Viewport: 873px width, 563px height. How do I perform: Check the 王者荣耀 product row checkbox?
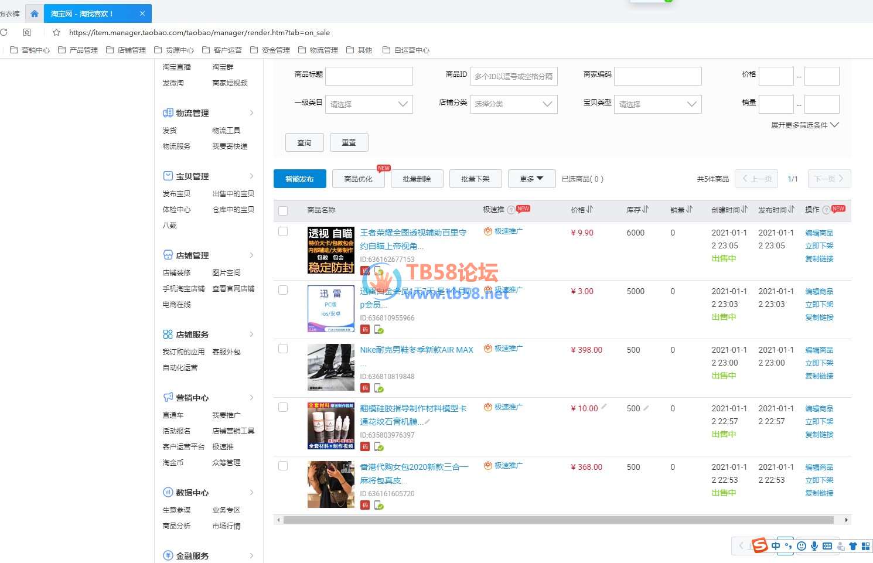[283, 231]
